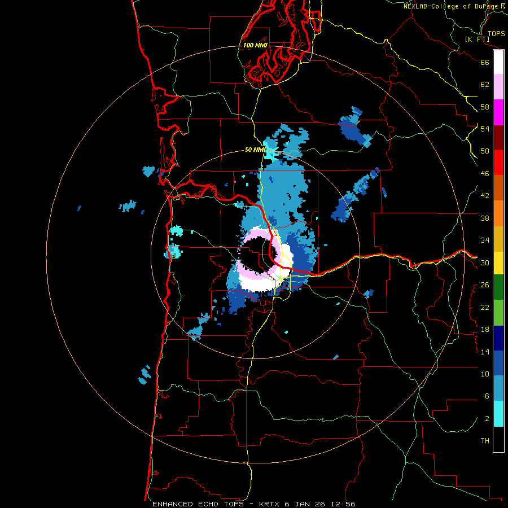Click the black TH legend swatch
Viewport: 508px width, 508px height.
click(498, 439)
